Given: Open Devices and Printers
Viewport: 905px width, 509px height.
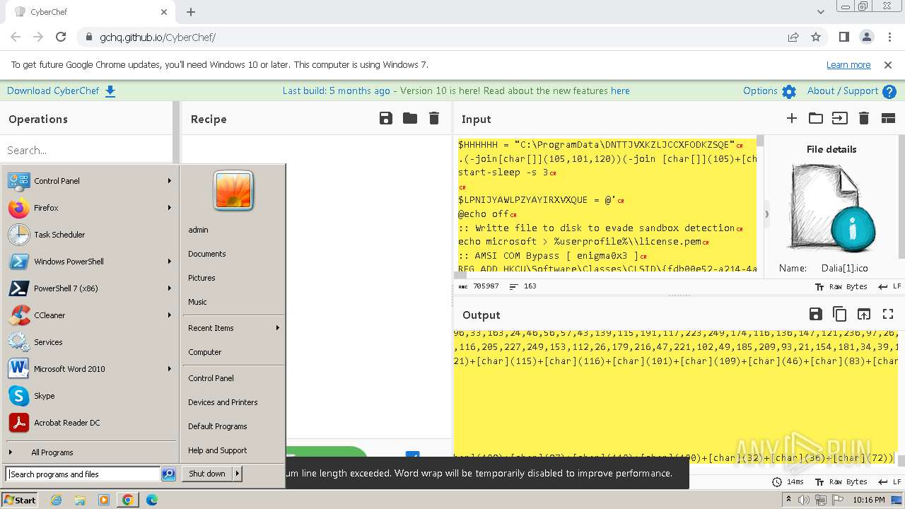Looking at the screenshot, I should (x=223, y=402).
